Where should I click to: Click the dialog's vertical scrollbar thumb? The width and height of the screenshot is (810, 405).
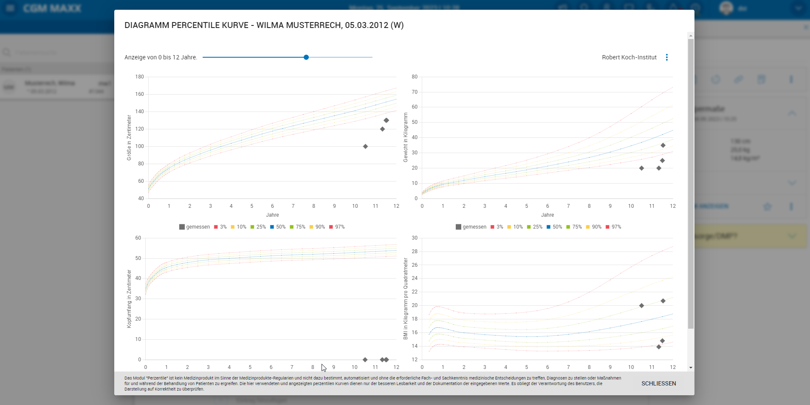click(x=691, y=182)
